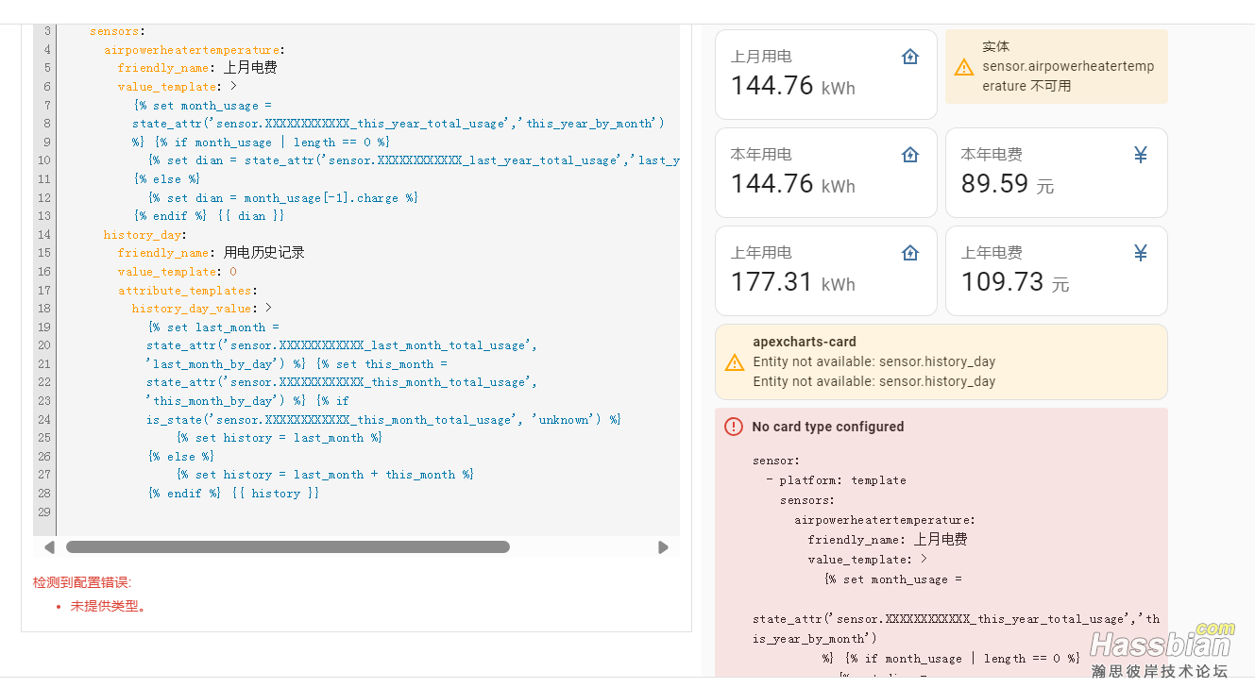Click yen icon on 本年电费 card

click(x=1141, y=155)
